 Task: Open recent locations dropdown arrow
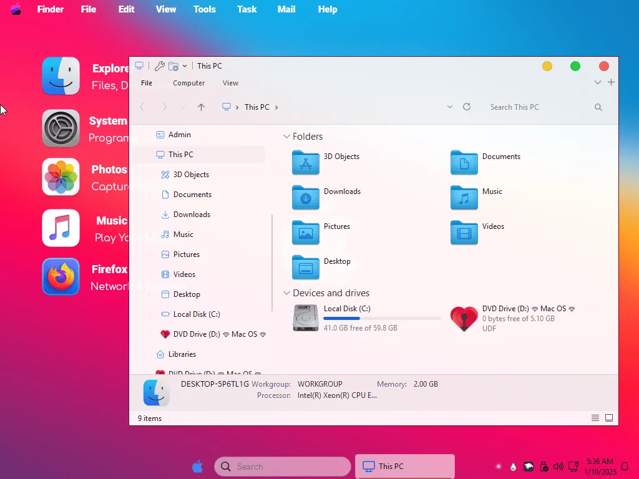[183, 107]
